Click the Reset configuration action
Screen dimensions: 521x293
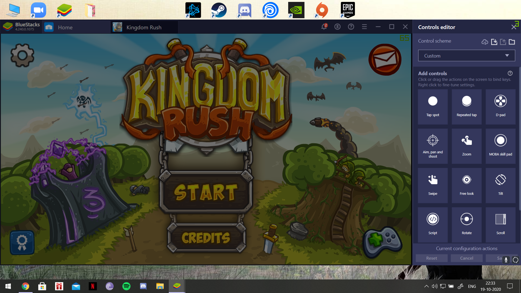(431, 258)
